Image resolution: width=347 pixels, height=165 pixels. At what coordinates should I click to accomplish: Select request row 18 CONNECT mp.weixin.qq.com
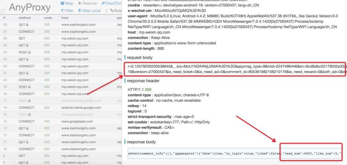(61, 94)
